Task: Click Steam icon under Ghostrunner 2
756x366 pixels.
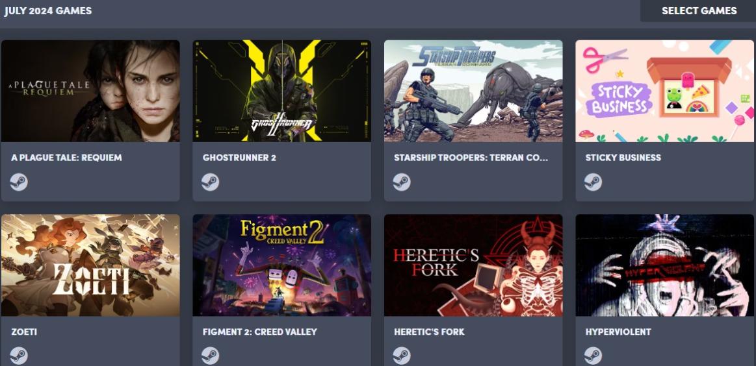Action: [x=210, y=182]
